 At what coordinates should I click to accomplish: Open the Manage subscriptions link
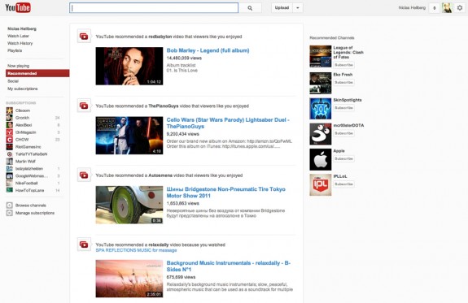[35, 213]
